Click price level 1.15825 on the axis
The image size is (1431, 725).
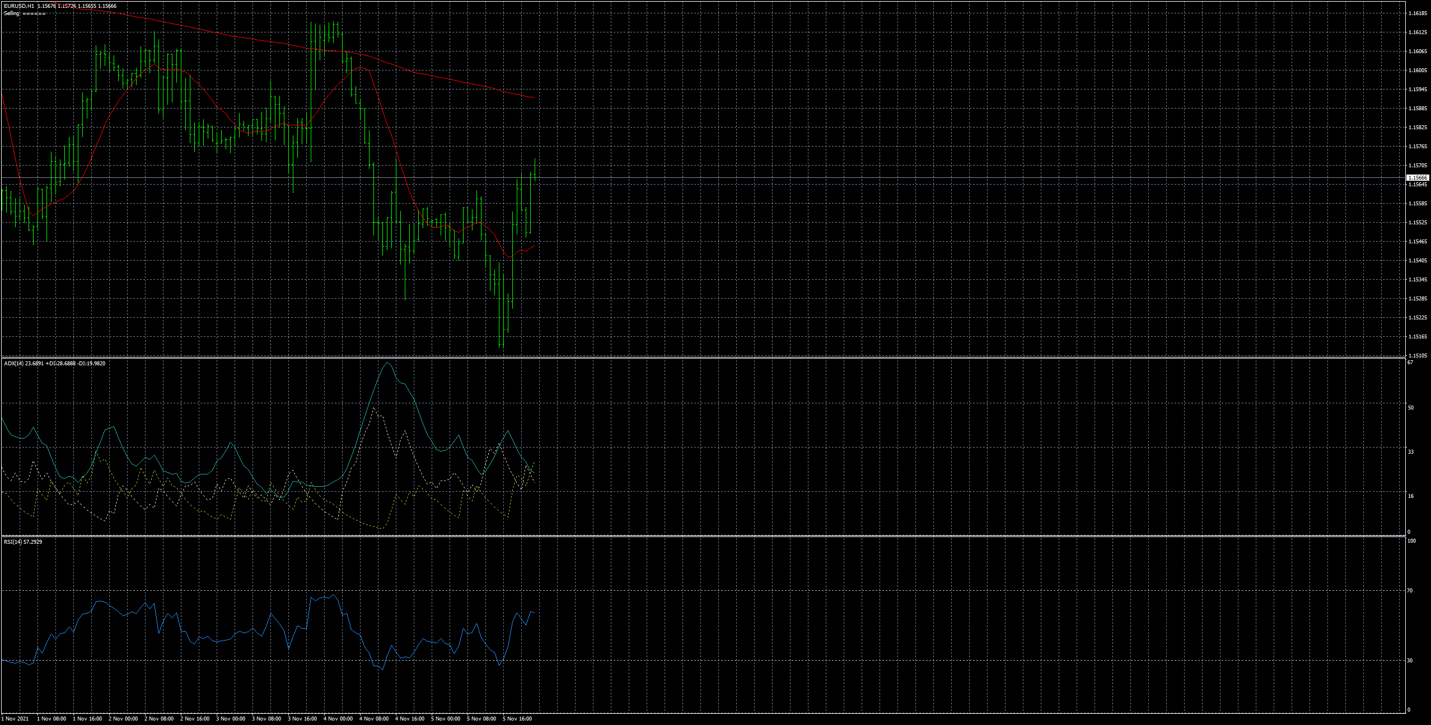(1418, 128)
